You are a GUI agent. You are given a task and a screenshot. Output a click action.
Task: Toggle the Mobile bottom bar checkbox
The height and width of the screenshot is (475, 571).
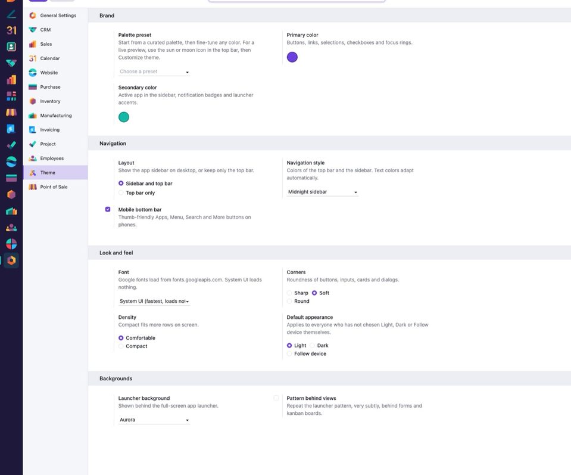click(108, 209)
